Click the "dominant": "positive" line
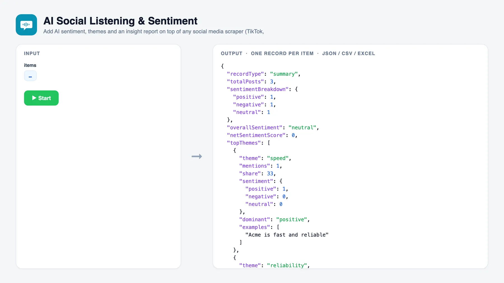Screen dimensions: 504x283 coord(274,220)
